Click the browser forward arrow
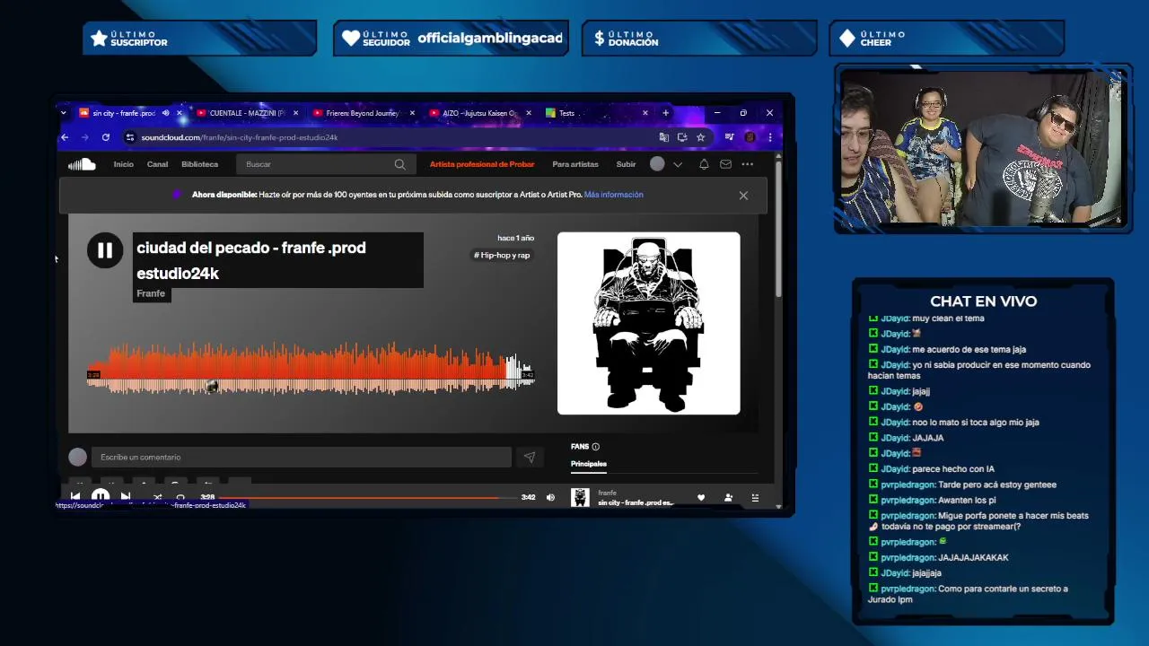This screenshot has height=646, width=1149. [x=85, y=137]
